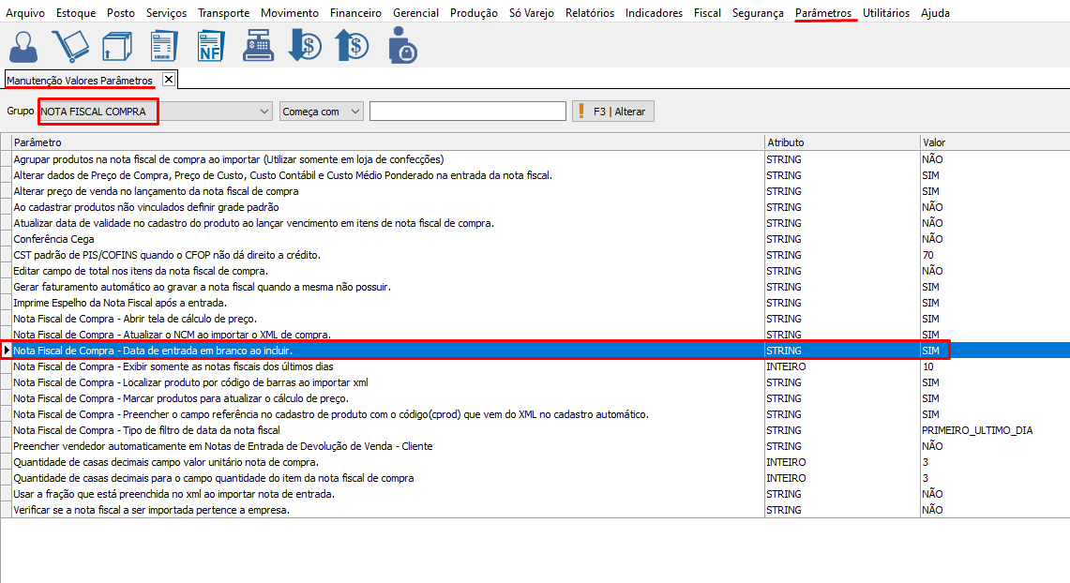
Task: Click the NF nota fiscal icon
Action: pos(210,45)
